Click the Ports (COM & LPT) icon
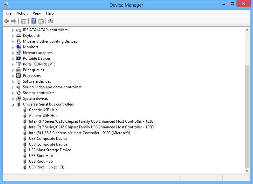 coord(19,64)
